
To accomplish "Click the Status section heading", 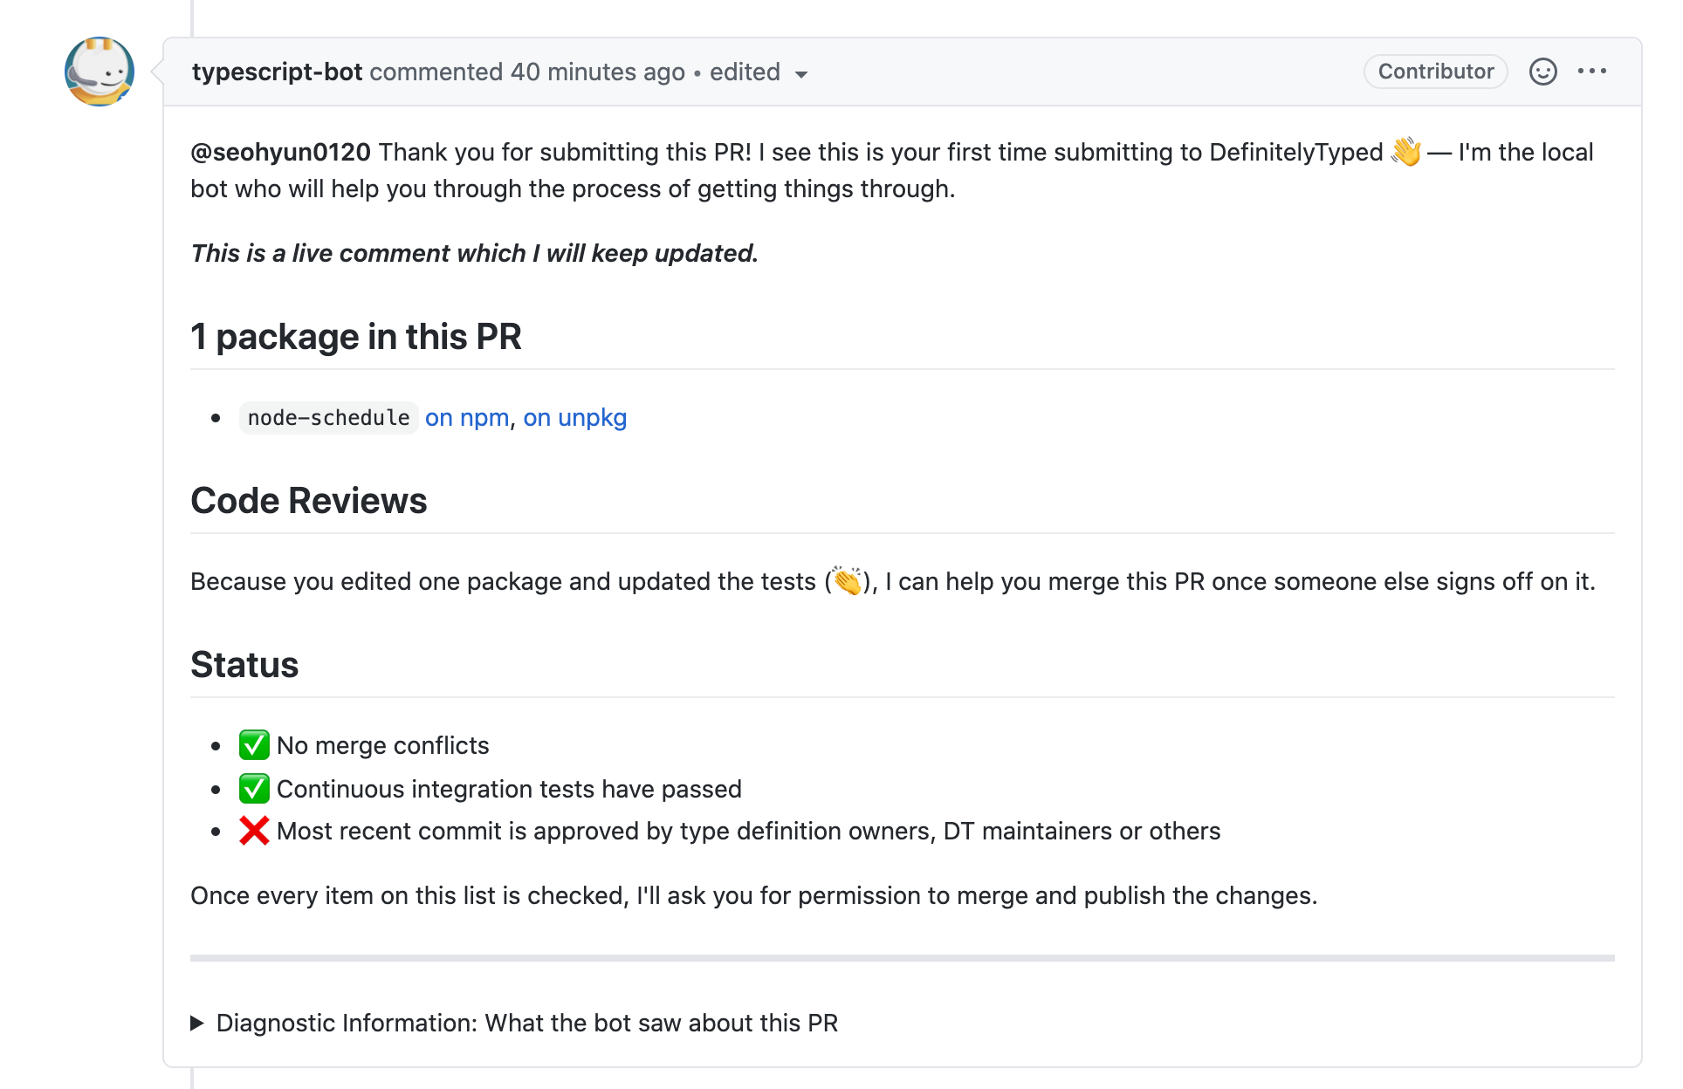I will 244,665.
